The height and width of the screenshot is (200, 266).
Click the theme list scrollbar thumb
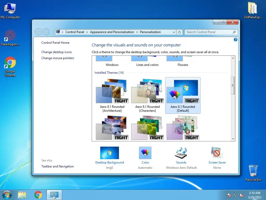point(233,85)
